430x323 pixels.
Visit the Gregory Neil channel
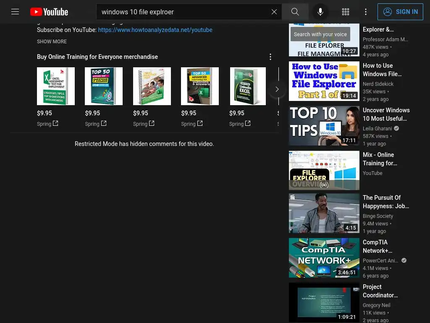[x=376, y=305]
